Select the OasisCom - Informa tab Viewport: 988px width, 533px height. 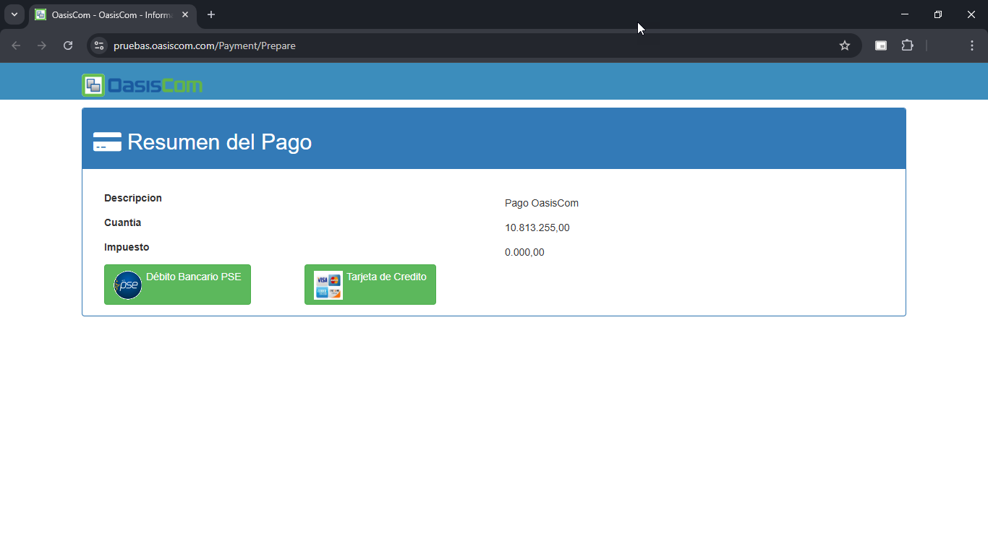point(112,14)
